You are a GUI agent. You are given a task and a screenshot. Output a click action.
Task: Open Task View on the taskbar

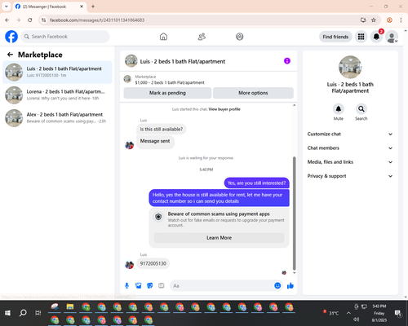[x=38, y=313]
